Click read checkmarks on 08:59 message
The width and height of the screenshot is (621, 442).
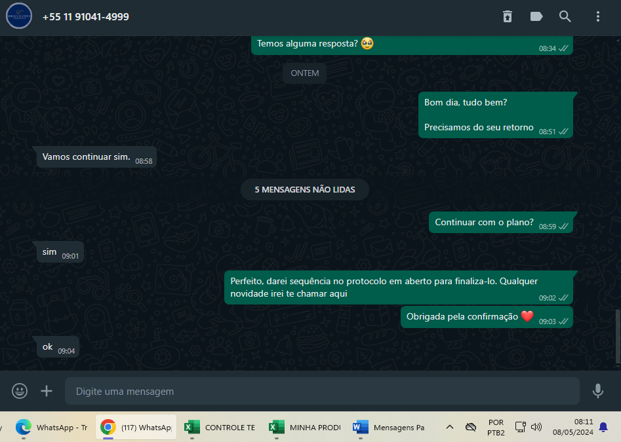(x=563, y=227)
